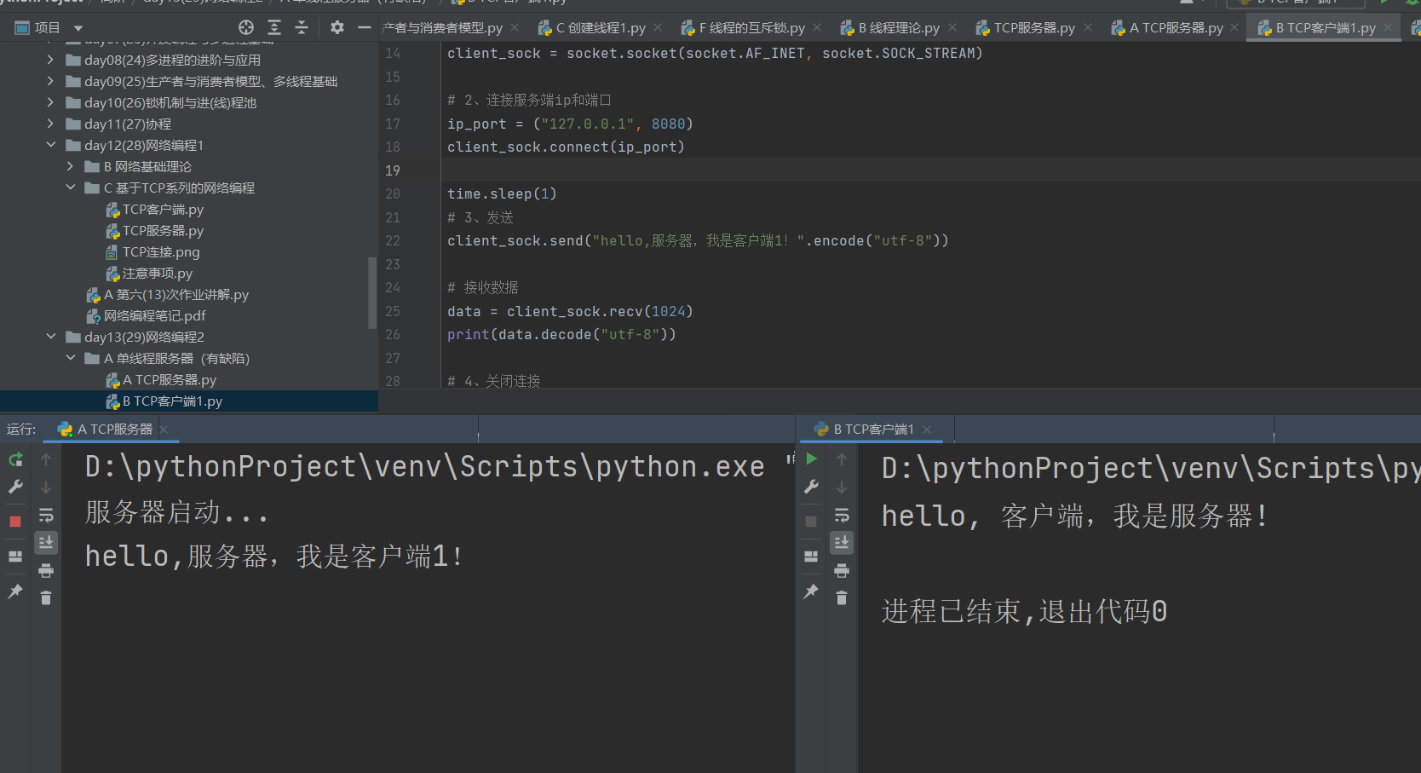Screen dimensions: 1421x773
Task: Click the Expand All icon in the project panel
Action: click(x=274, y=27)
